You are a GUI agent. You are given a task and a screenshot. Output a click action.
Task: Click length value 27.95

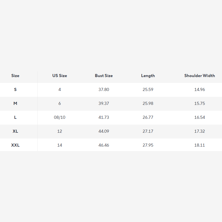[148, 145]
